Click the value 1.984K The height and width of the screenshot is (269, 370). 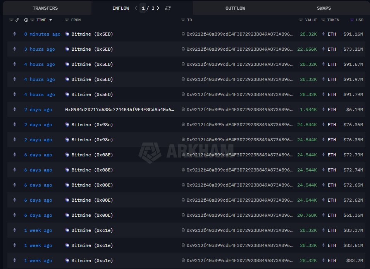point(308,110)
